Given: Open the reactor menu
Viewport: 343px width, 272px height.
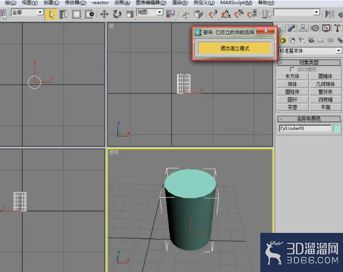Looking at the screenshot, I should point(100,3).
